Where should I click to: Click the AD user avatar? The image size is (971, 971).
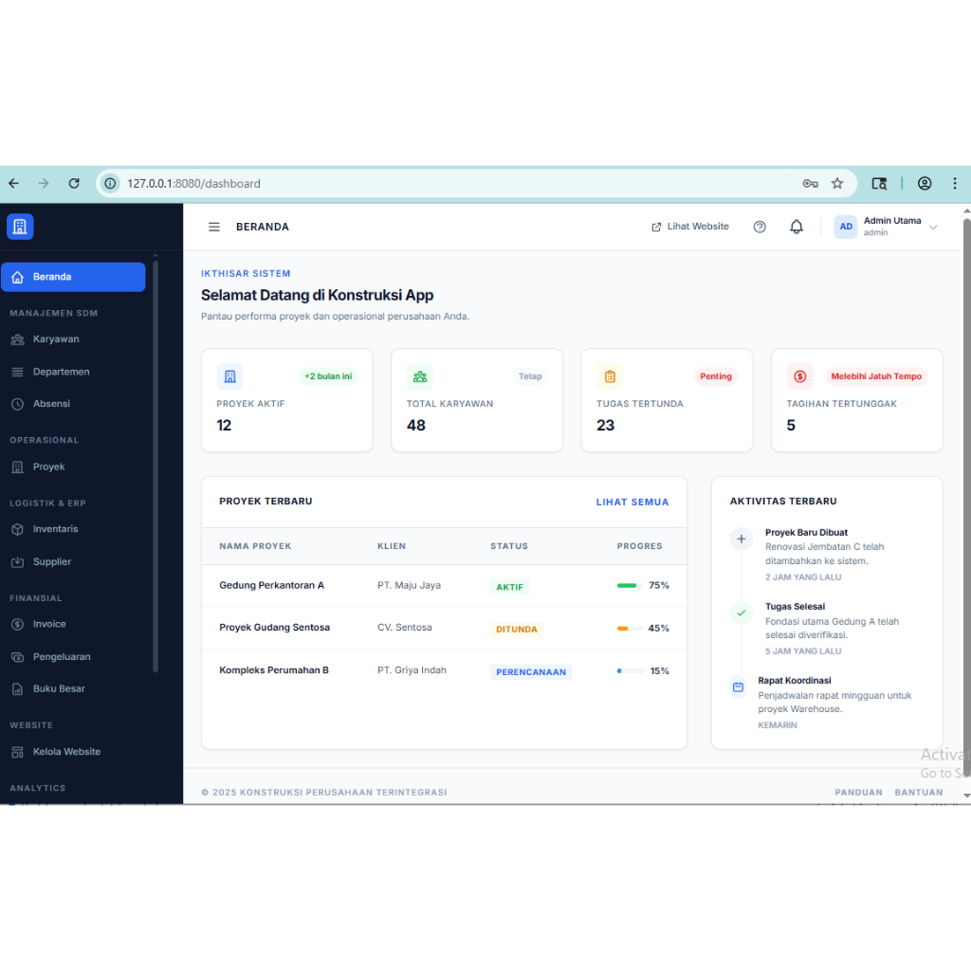click(x=845, y=227)
